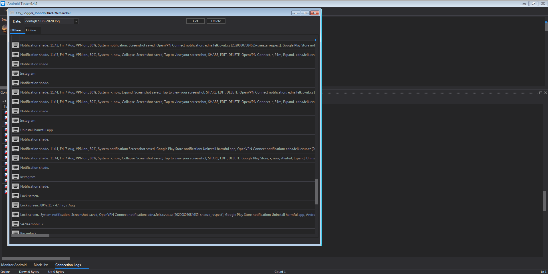This screenshot has width=548, height=274.
Task: Switch to the Online tab
Action: pos(31,30)
